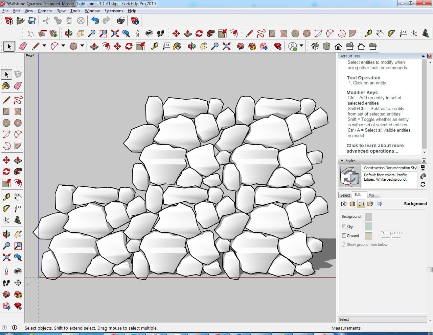Open the Extensions menu
The width and height of the screenshot is (433, 335).
[x=114, y=11]
